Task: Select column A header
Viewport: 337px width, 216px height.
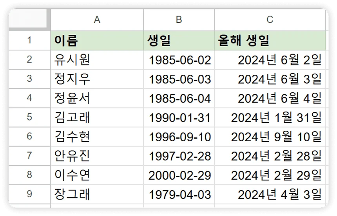Action: [x=97, y=20]
